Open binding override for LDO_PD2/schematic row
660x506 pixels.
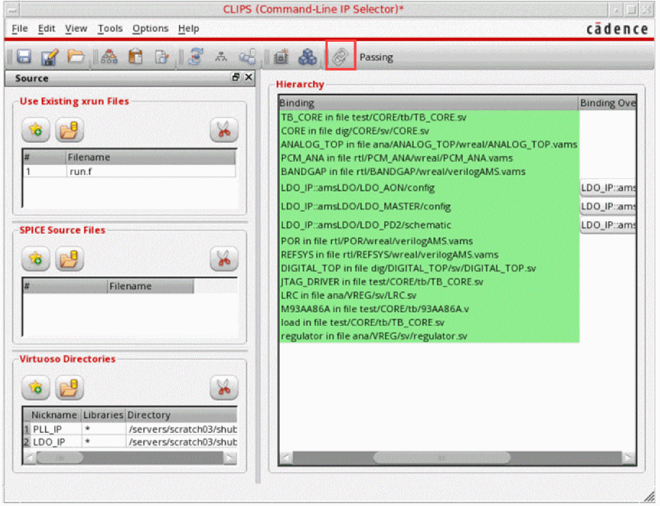click(608, 225)
